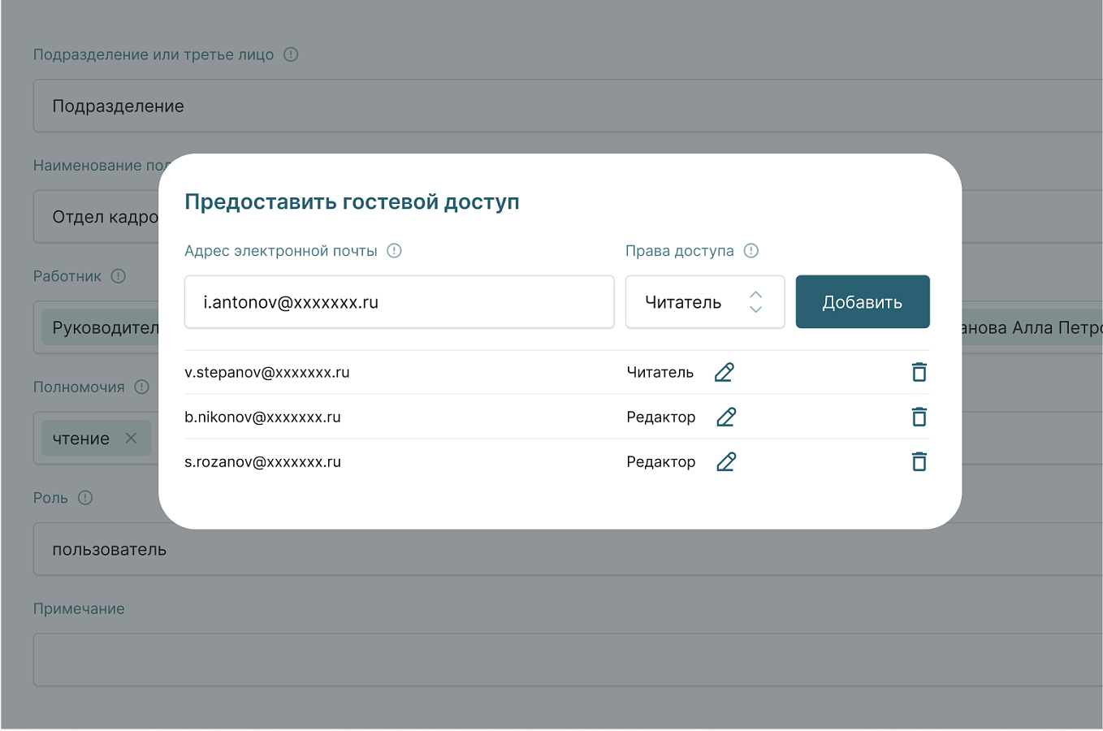The height and width of the screenshot is (731, 1103).
Task: Click the empty Примечание field
Action: pos(568,660)
